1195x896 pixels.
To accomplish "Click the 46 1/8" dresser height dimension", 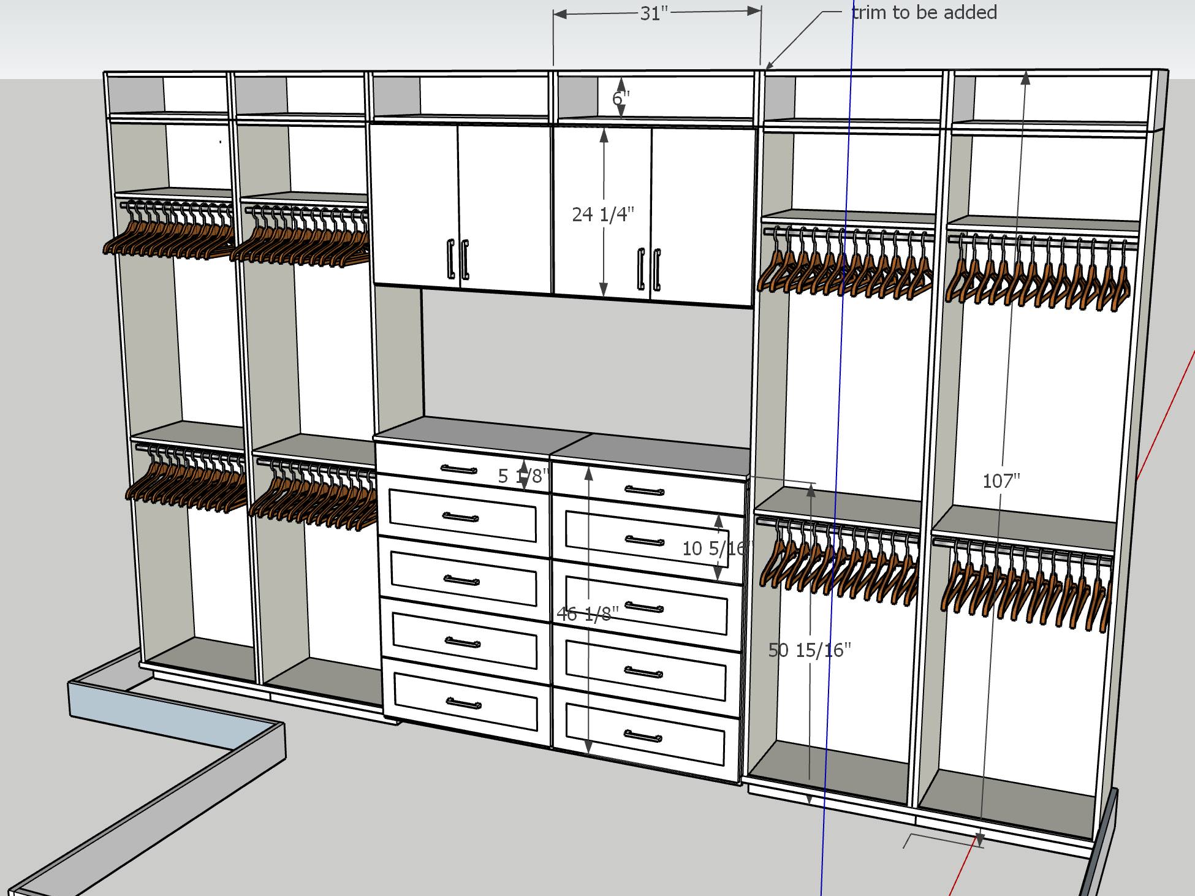I will point(588,613).
